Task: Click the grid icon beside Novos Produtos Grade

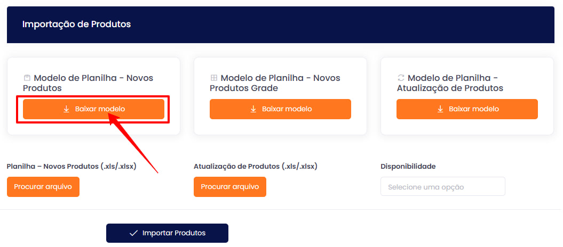Action: coord(213,78)
